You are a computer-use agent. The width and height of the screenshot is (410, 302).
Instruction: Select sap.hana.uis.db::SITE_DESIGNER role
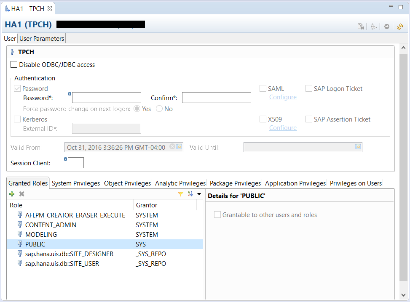click(x=105, y=254)
